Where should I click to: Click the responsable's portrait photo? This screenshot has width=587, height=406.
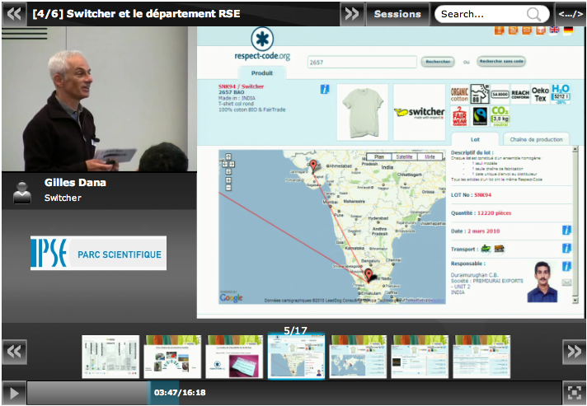(x=542, y=282)
